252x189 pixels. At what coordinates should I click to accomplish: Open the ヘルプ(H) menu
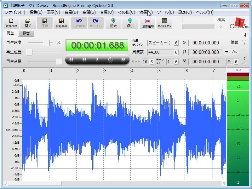click(x=204, y=12)
